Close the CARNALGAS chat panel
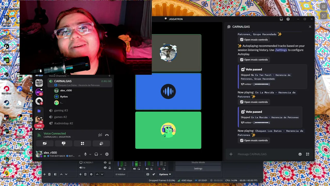The image size is (330, 186). pos(310,27)
